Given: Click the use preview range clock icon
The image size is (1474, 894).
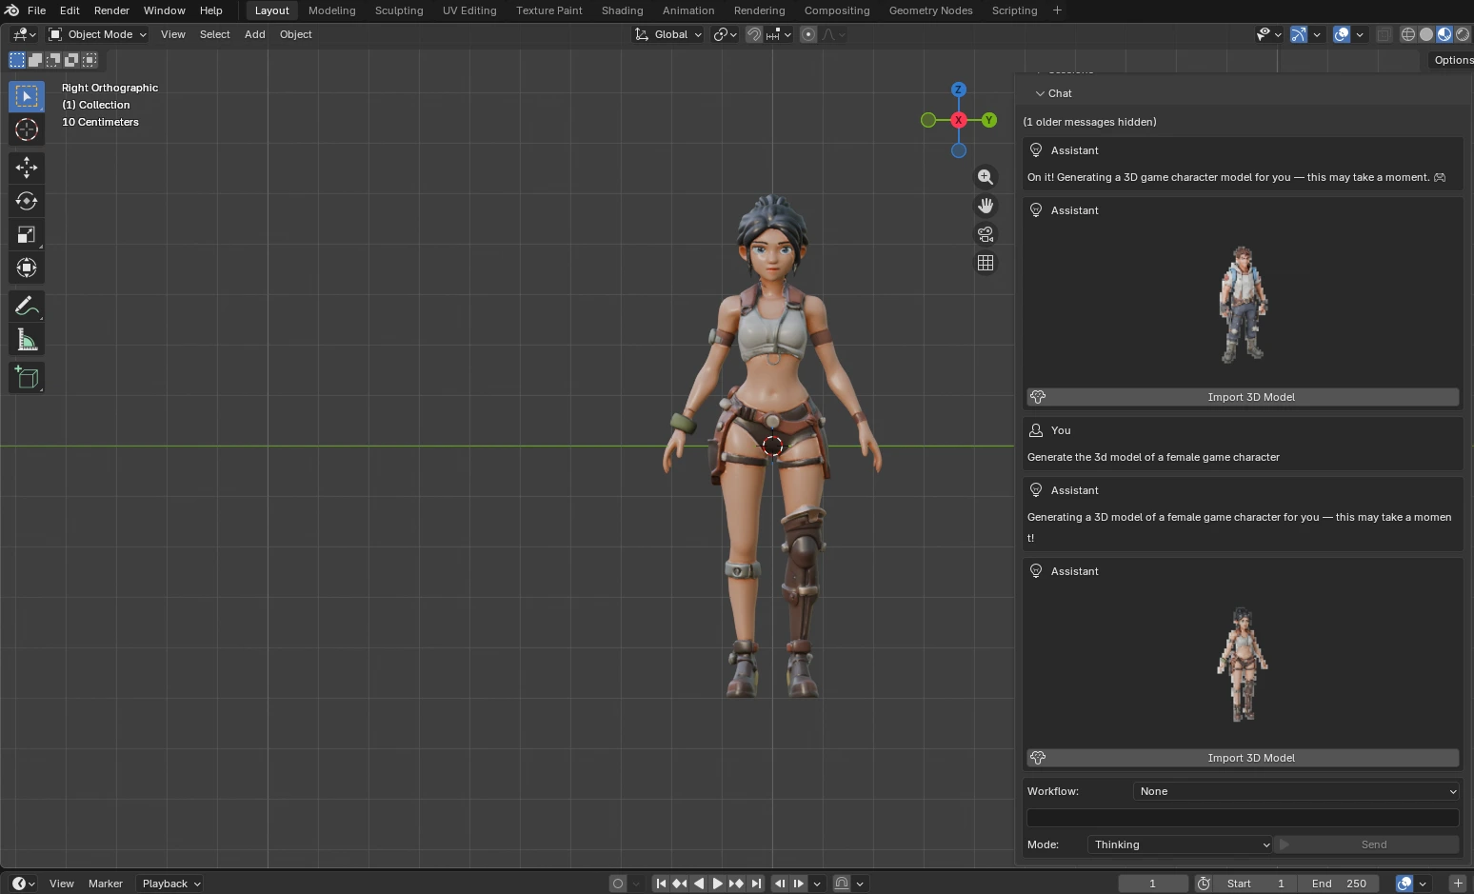Looking at the screenshot, I should pyautogui.click(x=1204, y=884).
